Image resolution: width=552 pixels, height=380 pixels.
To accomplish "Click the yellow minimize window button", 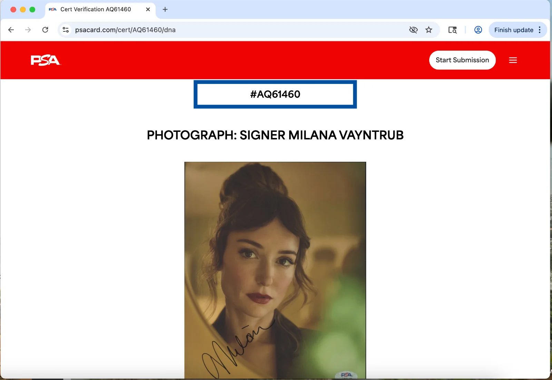I will pyautogui.click(x=23, y=9).
